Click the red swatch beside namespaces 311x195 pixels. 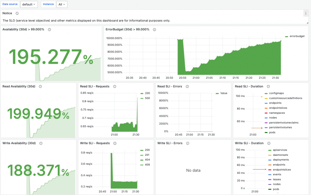point(266,113)
